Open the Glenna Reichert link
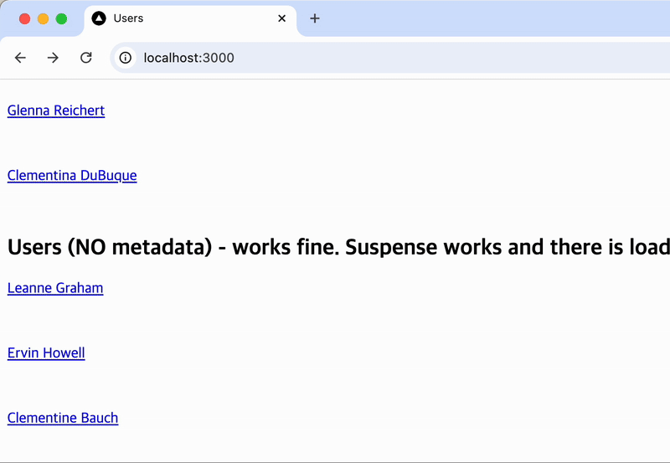This screenshot has height=463, width=670. tap(56, 111)
